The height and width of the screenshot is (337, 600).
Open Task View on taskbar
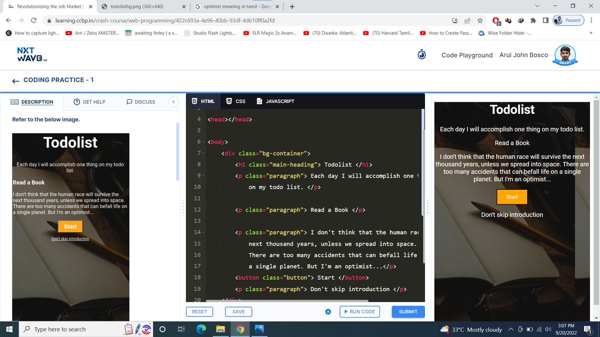pos(180,329)
